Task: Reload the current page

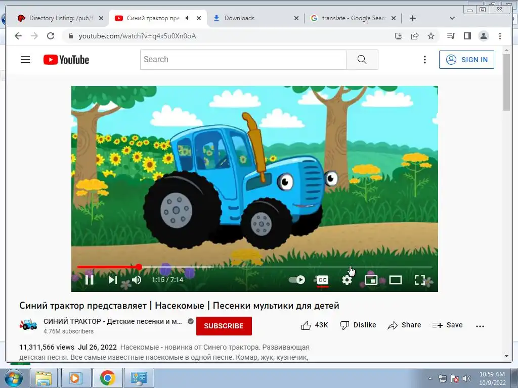Action: (x=51, y=36)
